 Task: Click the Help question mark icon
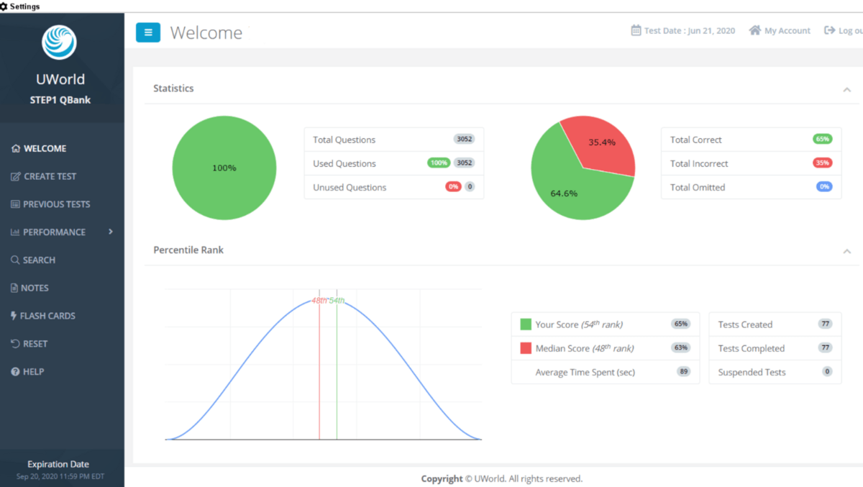point(15,372)
